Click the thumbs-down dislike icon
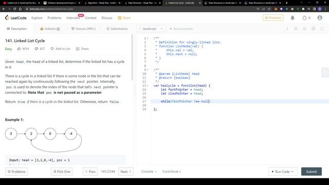The height and width of the screenshot is (185, 329). 36,49
